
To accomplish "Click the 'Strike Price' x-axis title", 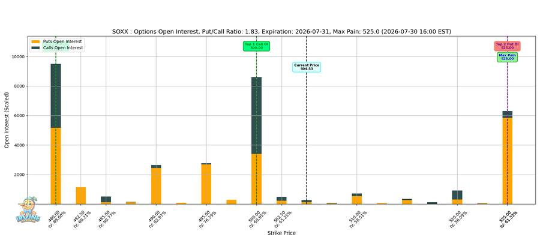I will click(x=281, y=233).
